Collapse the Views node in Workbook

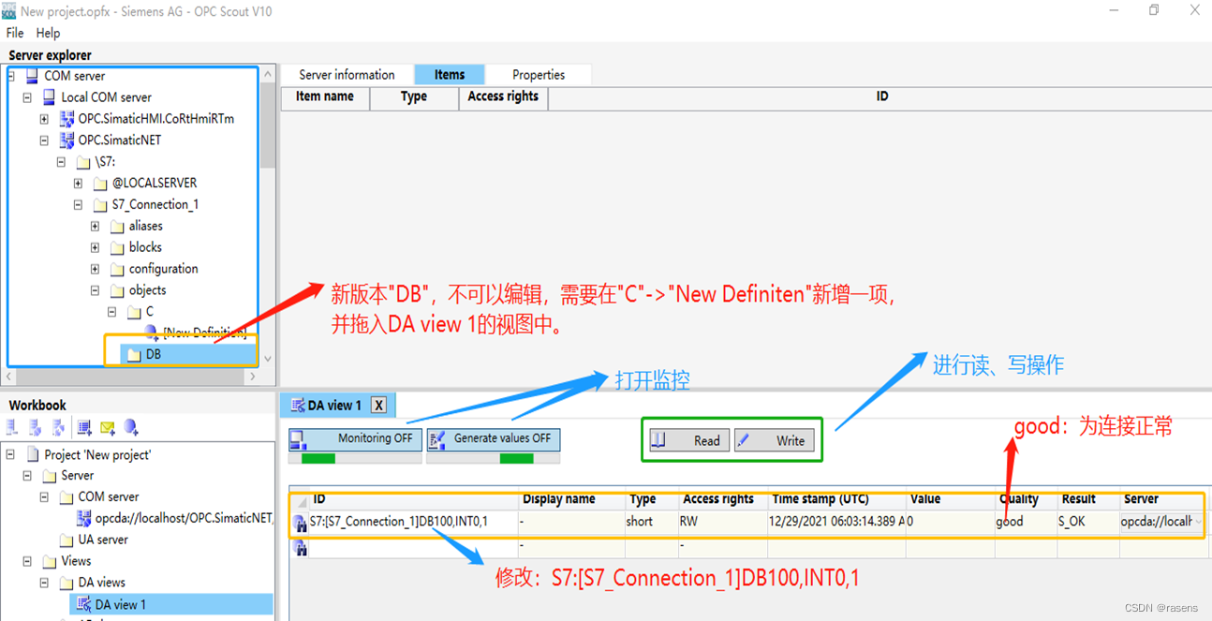point(27,561)
